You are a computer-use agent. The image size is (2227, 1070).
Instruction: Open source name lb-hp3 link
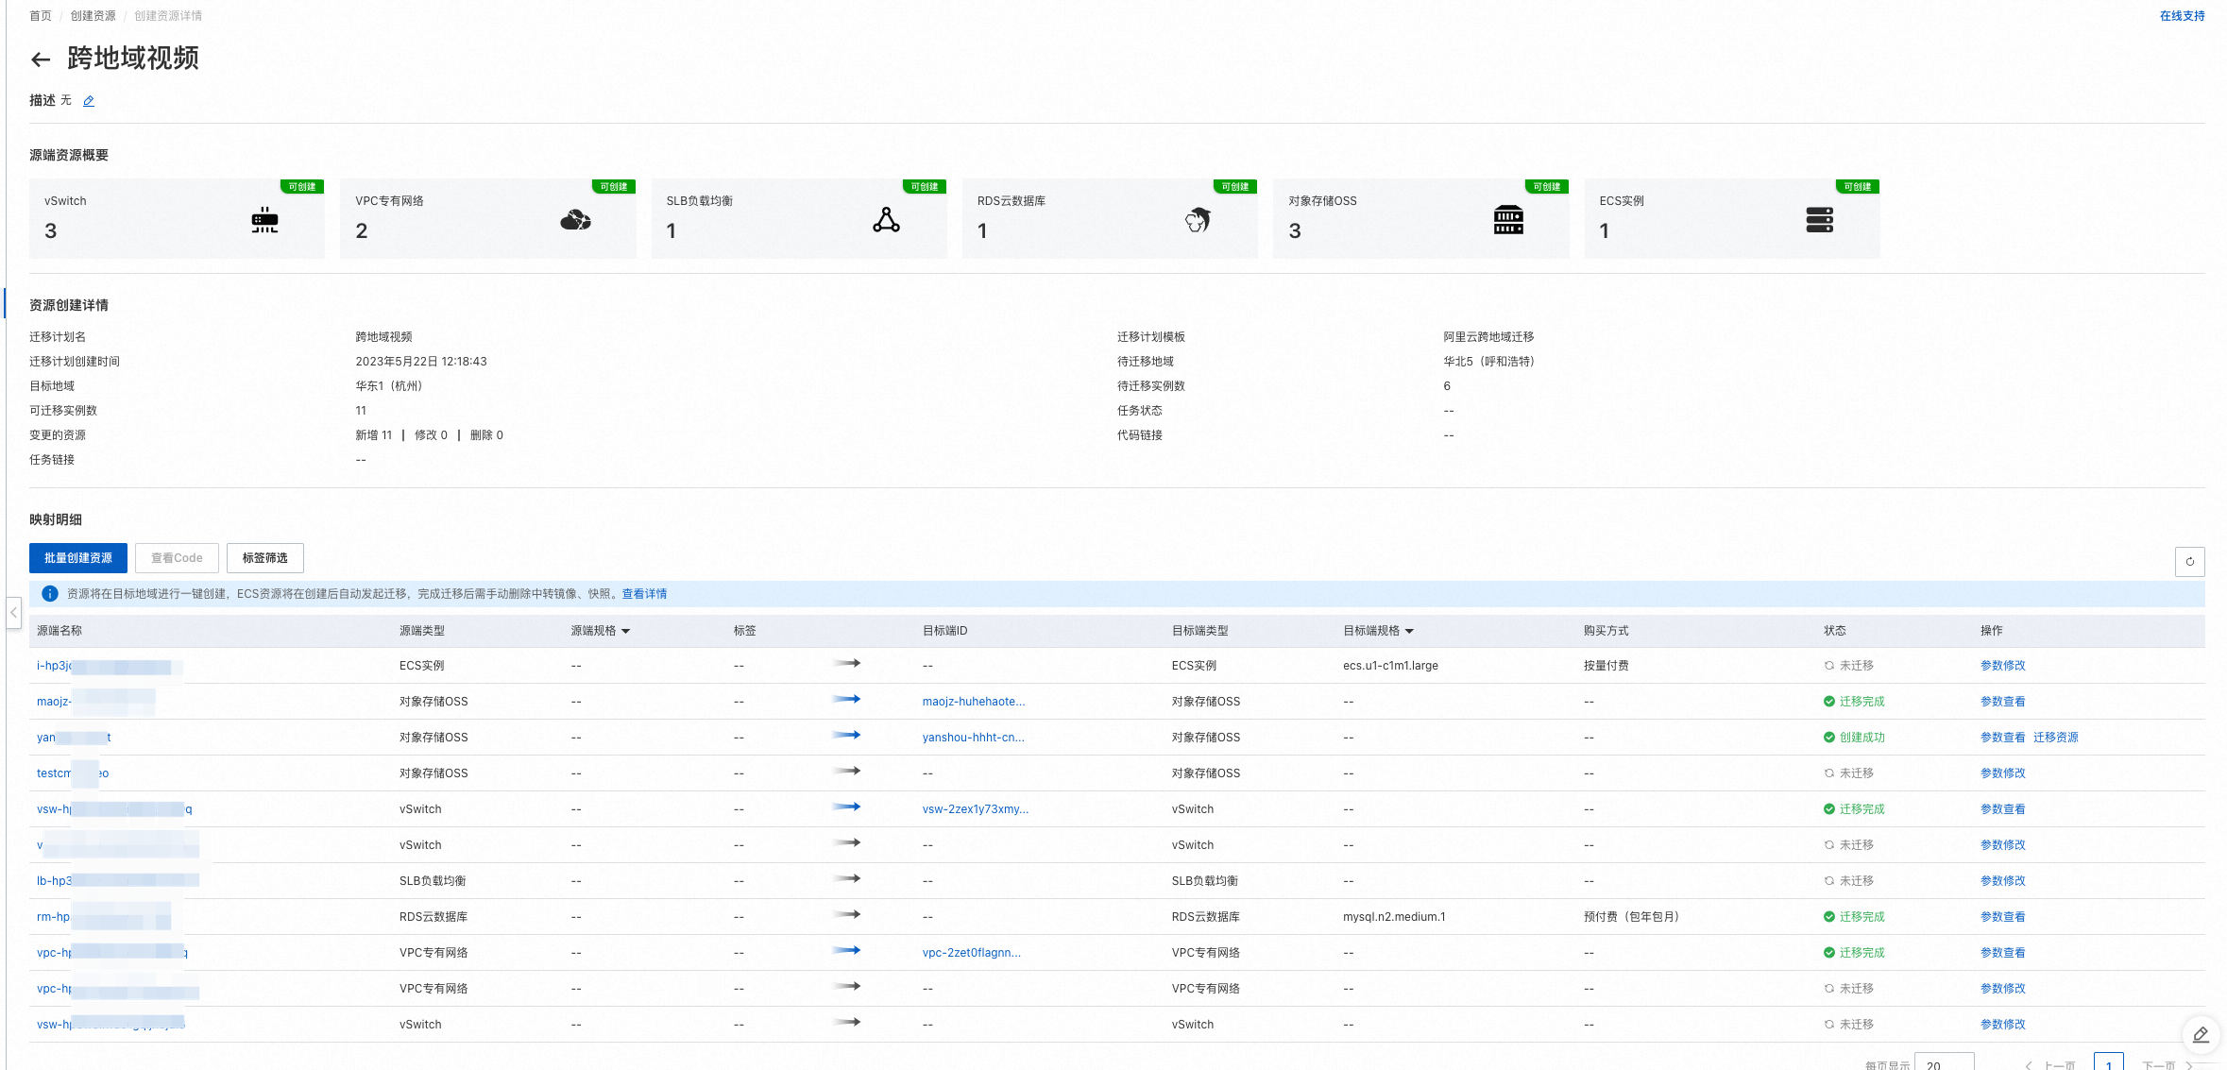pyautogui.click(x=117, y=881)
